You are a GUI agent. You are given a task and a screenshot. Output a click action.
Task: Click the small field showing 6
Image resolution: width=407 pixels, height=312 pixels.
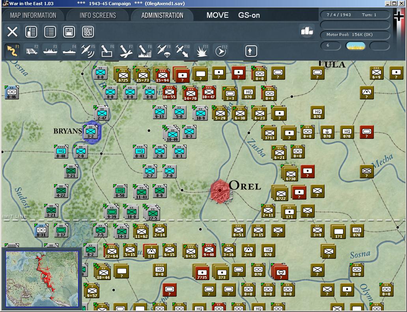click(x=330, y=46)
